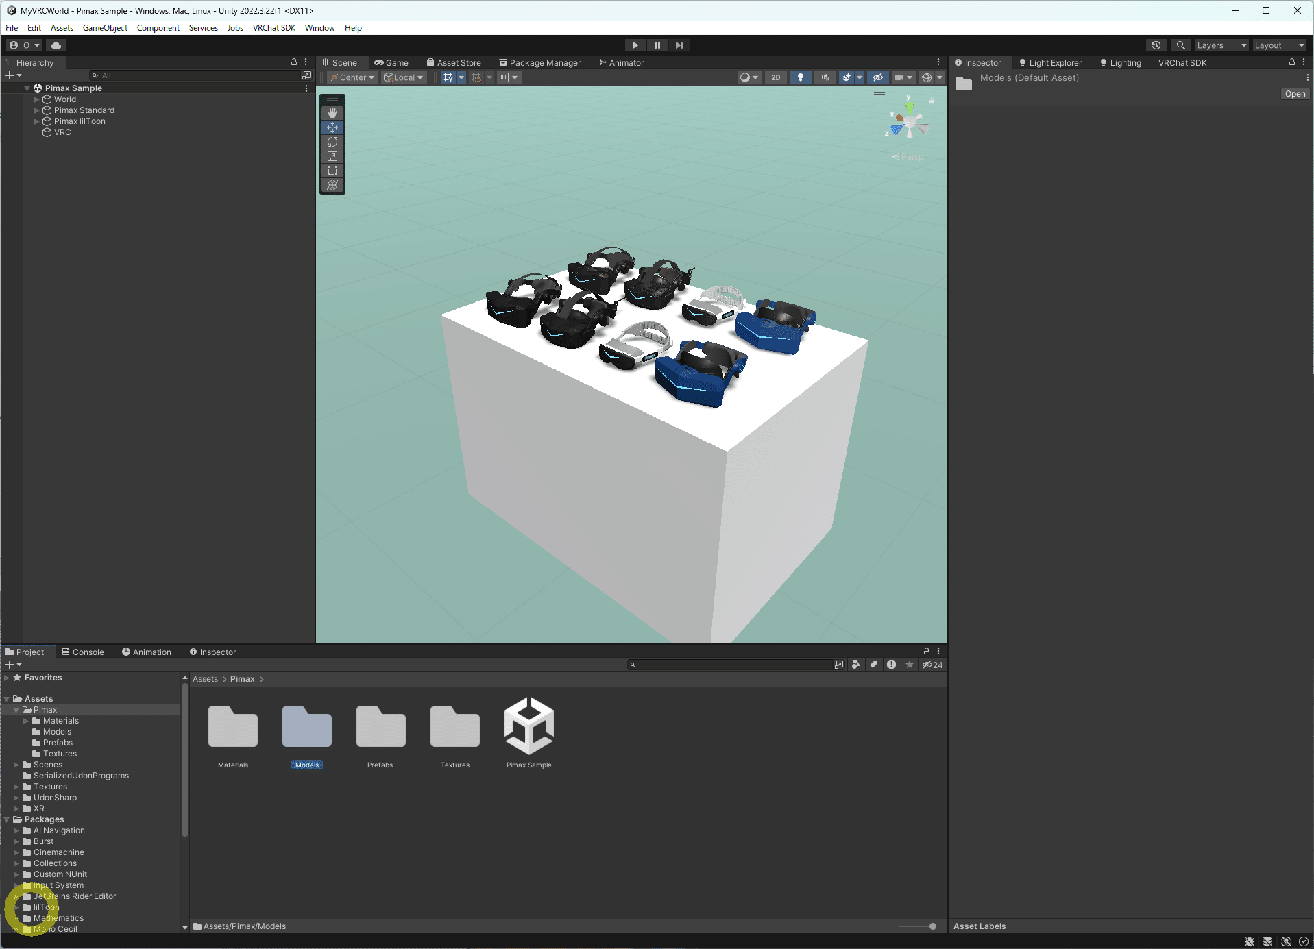The height and width of the screenshot is (949, 1314).
Task: Click Assets in the Project breadcrumb
Action: point(205,679)
